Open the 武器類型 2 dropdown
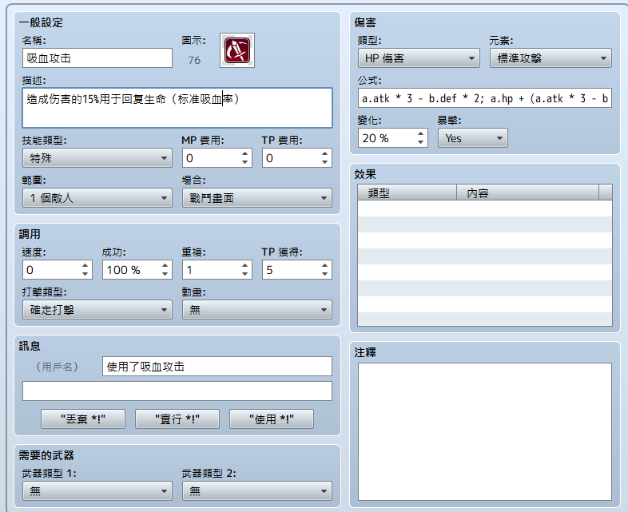 pos(257,490)
